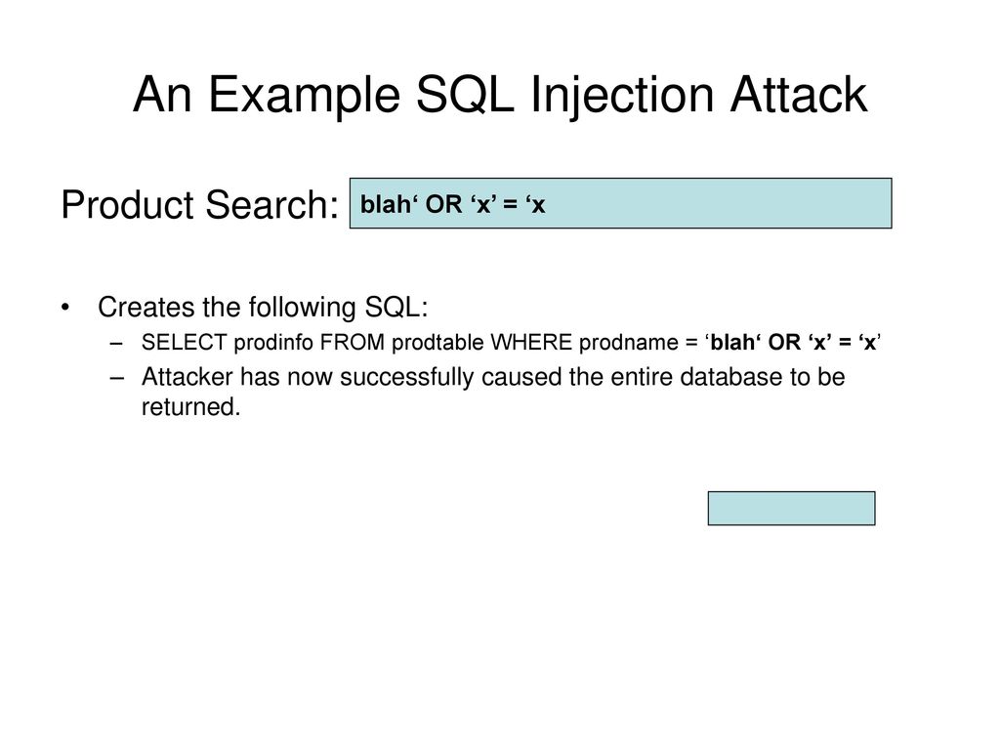Viewport: 1000px width, 750px height.
Task: Click the dash before Attacker has now
Action: tap(116, 378)
